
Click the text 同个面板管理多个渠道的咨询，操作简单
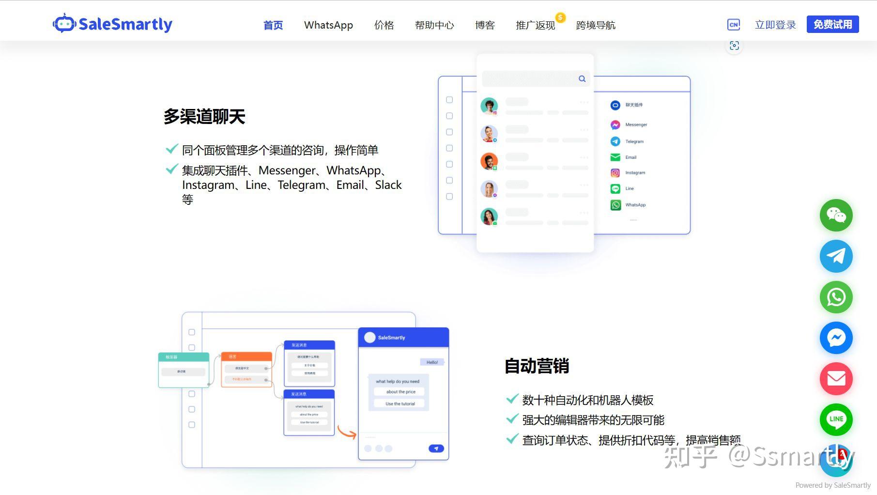tap(280, 150)
